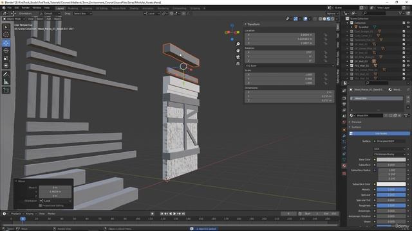Hide the Collection via its eye icon
This screenshot has height=231, width=412.
click(x=408, y=23)
